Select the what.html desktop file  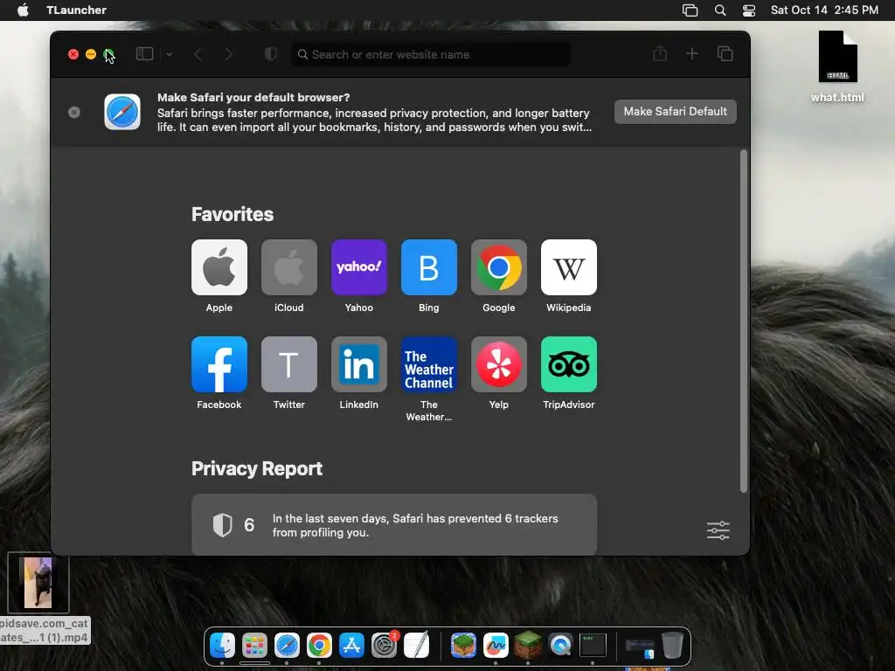(x=837, y=66)
